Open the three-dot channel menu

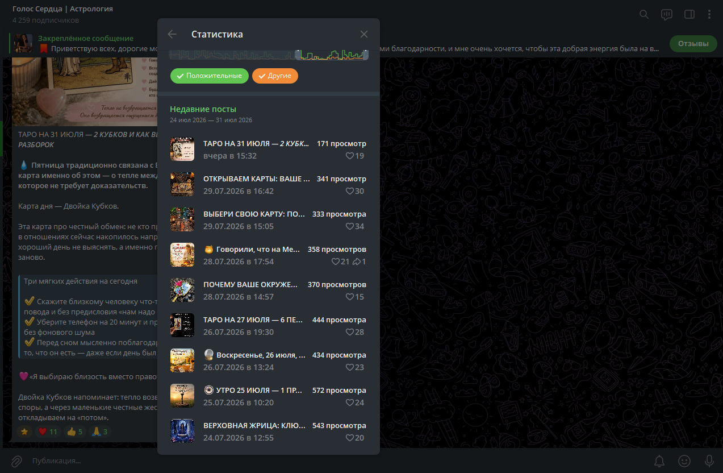coord(709,14)
